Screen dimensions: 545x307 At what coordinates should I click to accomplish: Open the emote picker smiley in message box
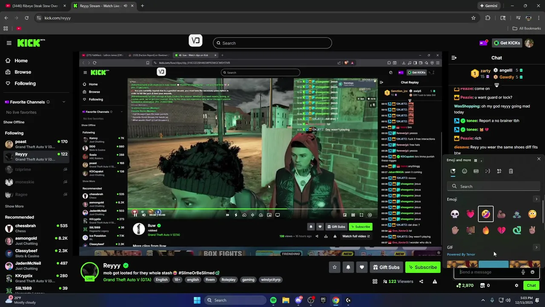pyautogui.click(x=532, y=272)
